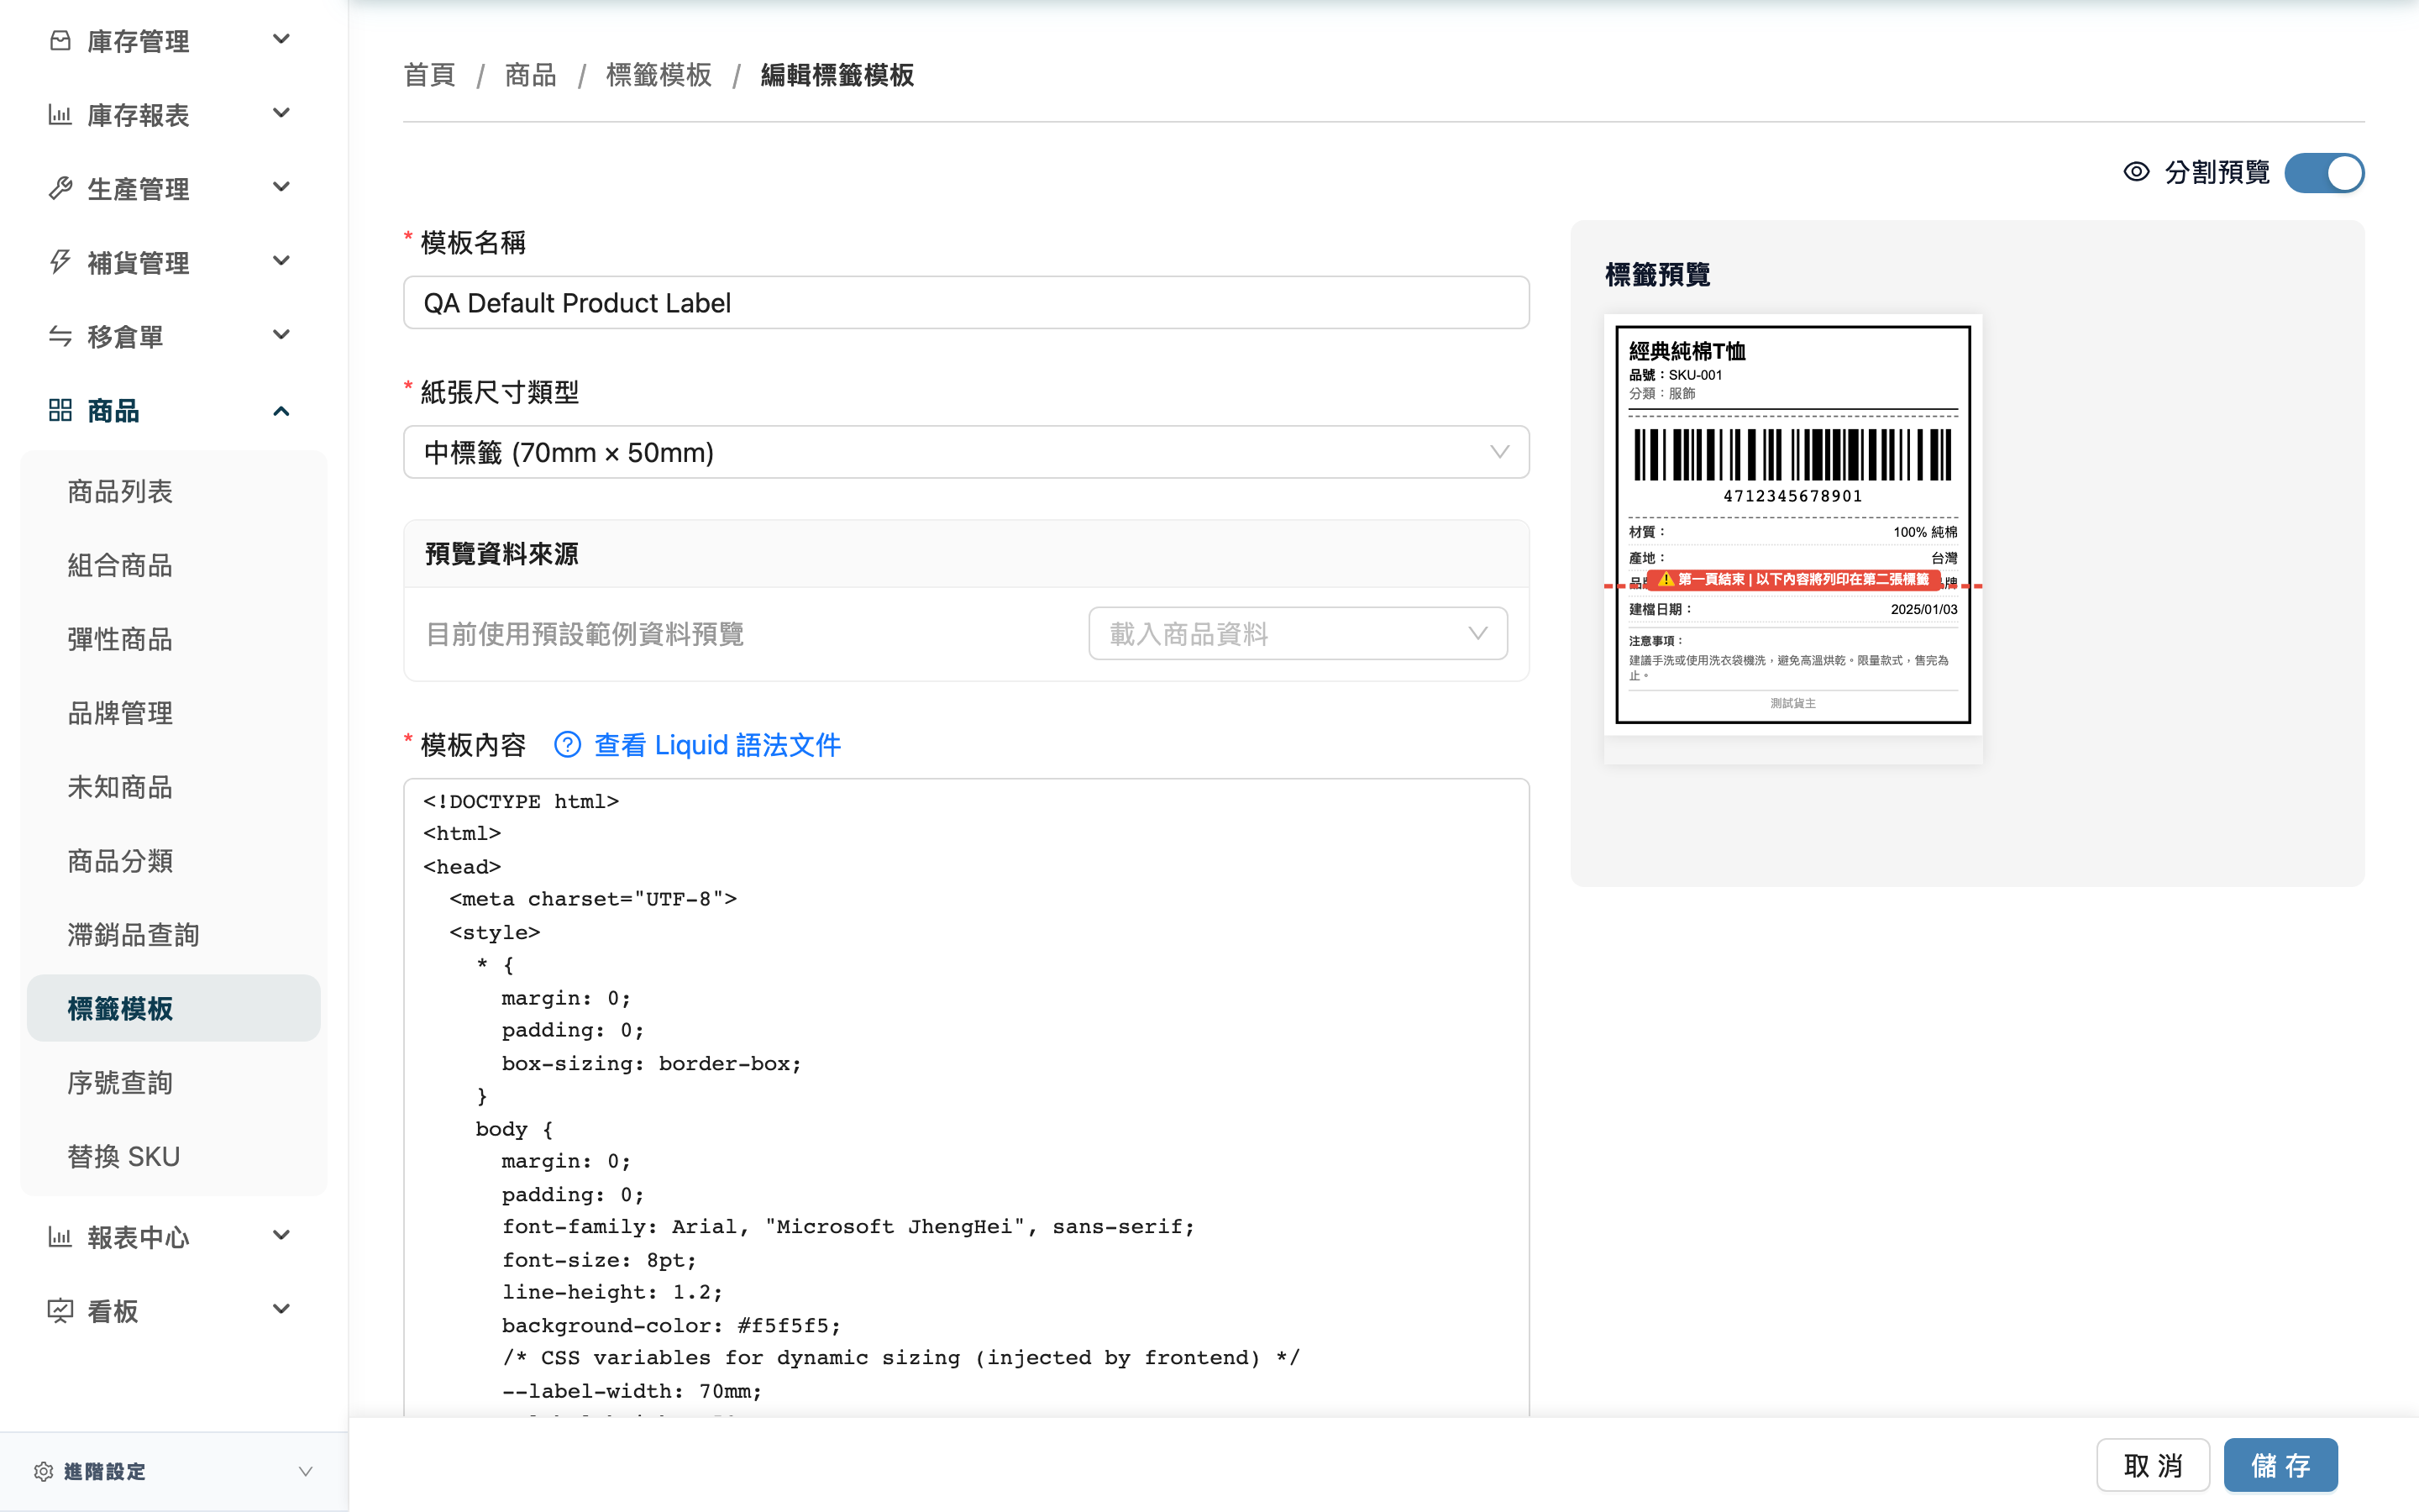Open 替換 SKU submenu item
Viewport: 2419px width, 1512px height.
click(174, 1156)
